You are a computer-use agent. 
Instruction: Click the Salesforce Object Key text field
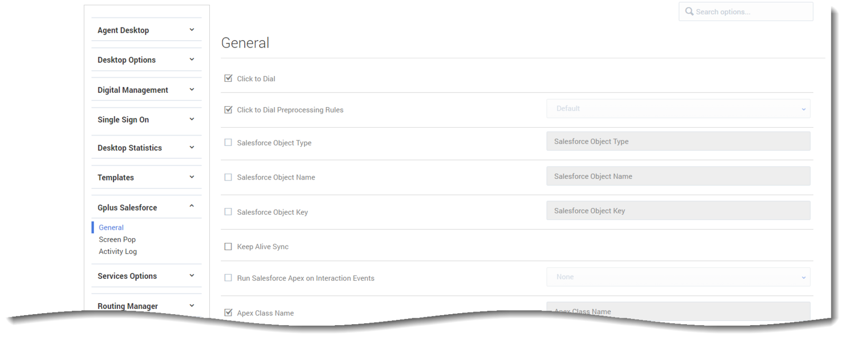click(678, 211)
